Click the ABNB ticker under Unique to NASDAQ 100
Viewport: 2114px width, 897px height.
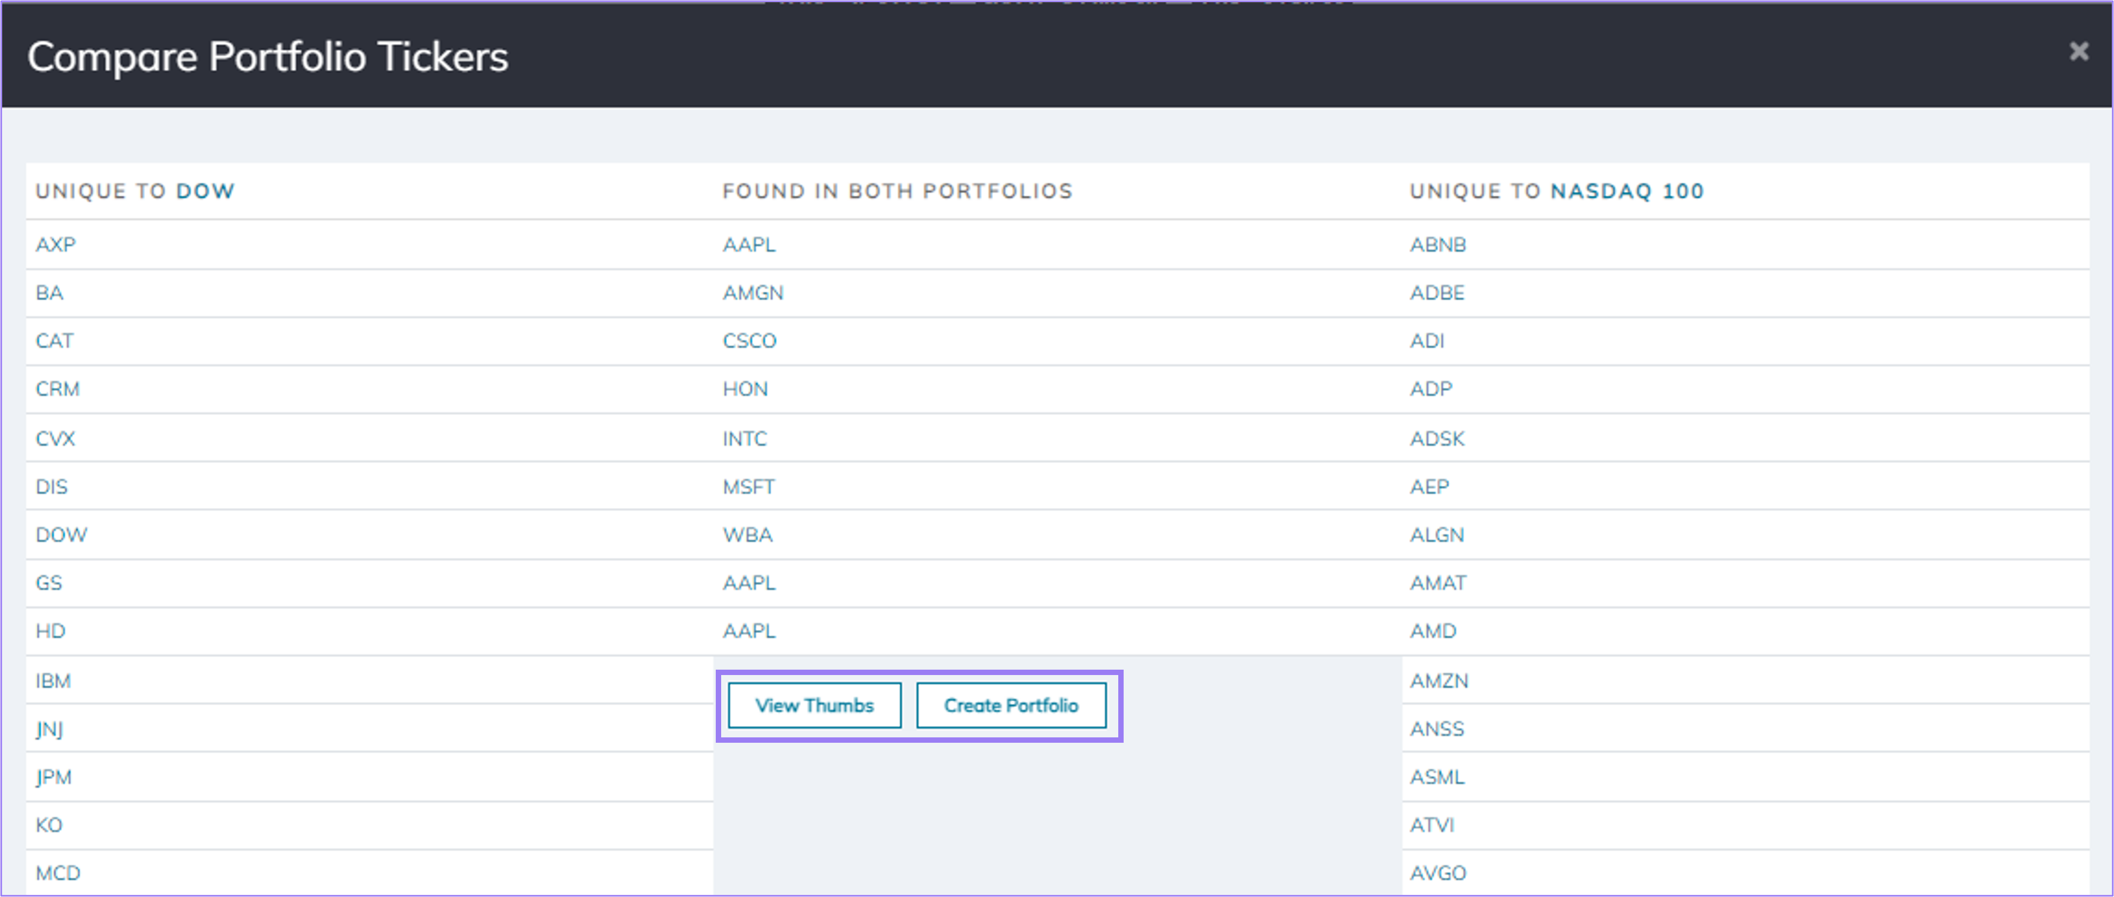pos(1438,245)
